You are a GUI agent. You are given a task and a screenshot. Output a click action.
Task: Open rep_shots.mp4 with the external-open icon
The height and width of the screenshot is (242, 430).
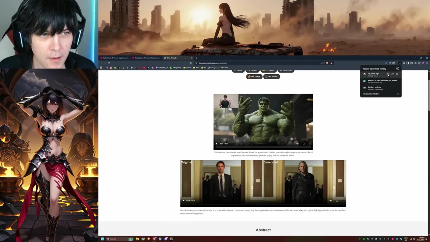click(x=392, y=74)
